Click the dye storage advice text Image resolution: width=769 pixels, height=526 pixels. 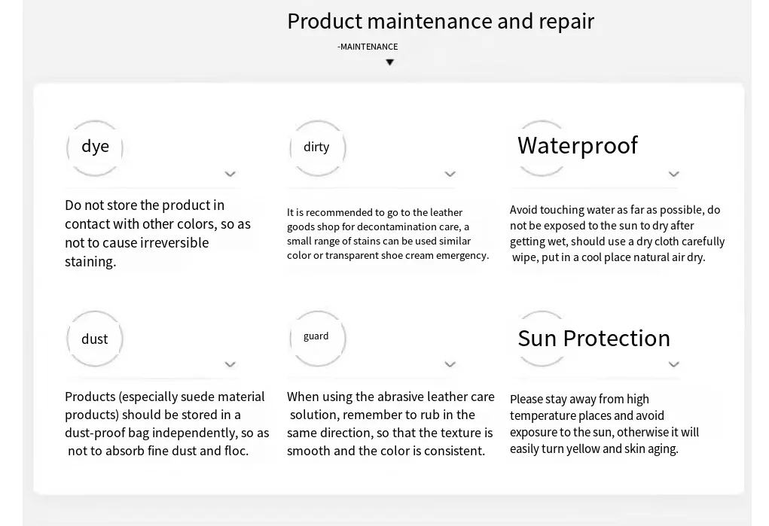(157, 233)
